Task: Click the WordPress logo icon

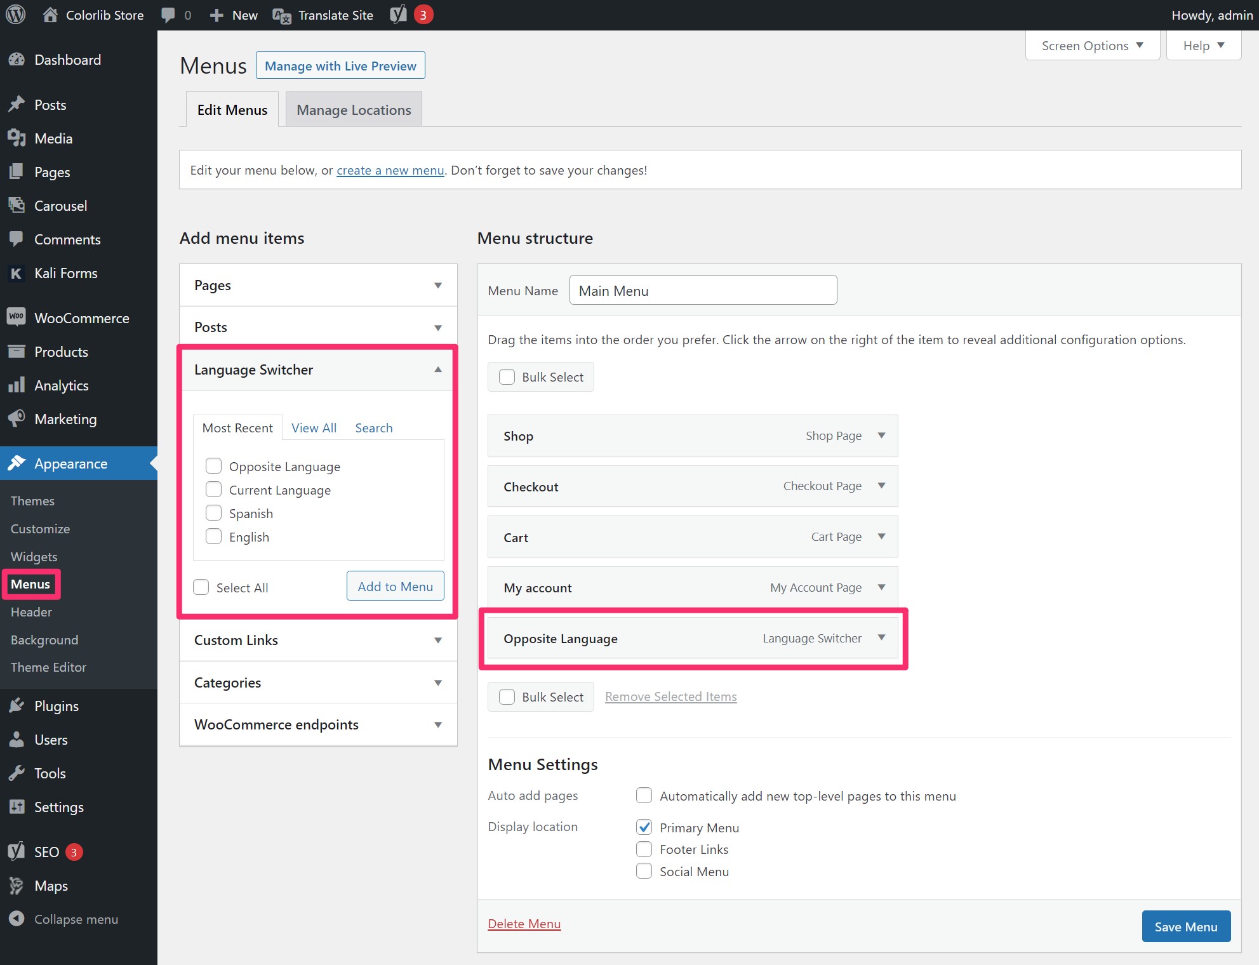Action: (x=15, y=15)
